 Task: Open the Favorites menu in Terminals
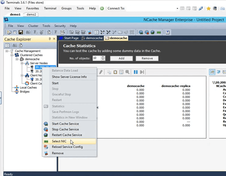[x=33, y=8]
